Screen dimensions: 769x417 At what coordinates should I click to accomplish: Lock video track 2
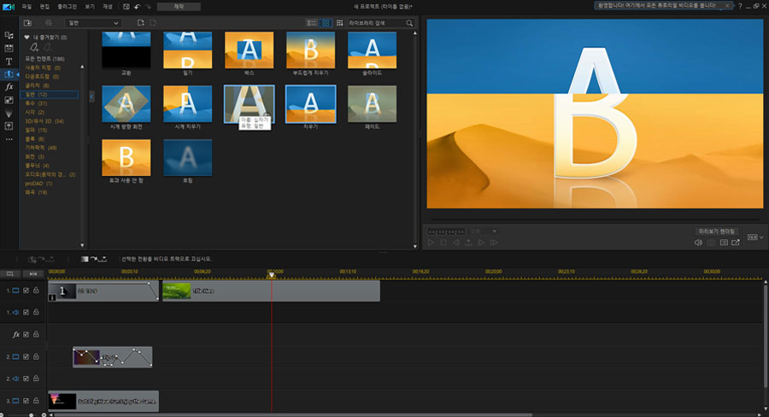point(36,356)
